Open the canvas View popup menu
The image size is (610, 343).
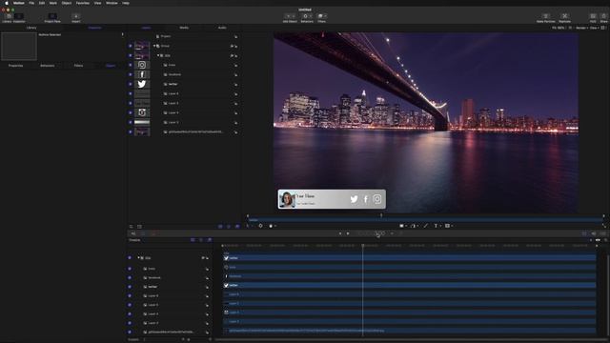[594, 28]
